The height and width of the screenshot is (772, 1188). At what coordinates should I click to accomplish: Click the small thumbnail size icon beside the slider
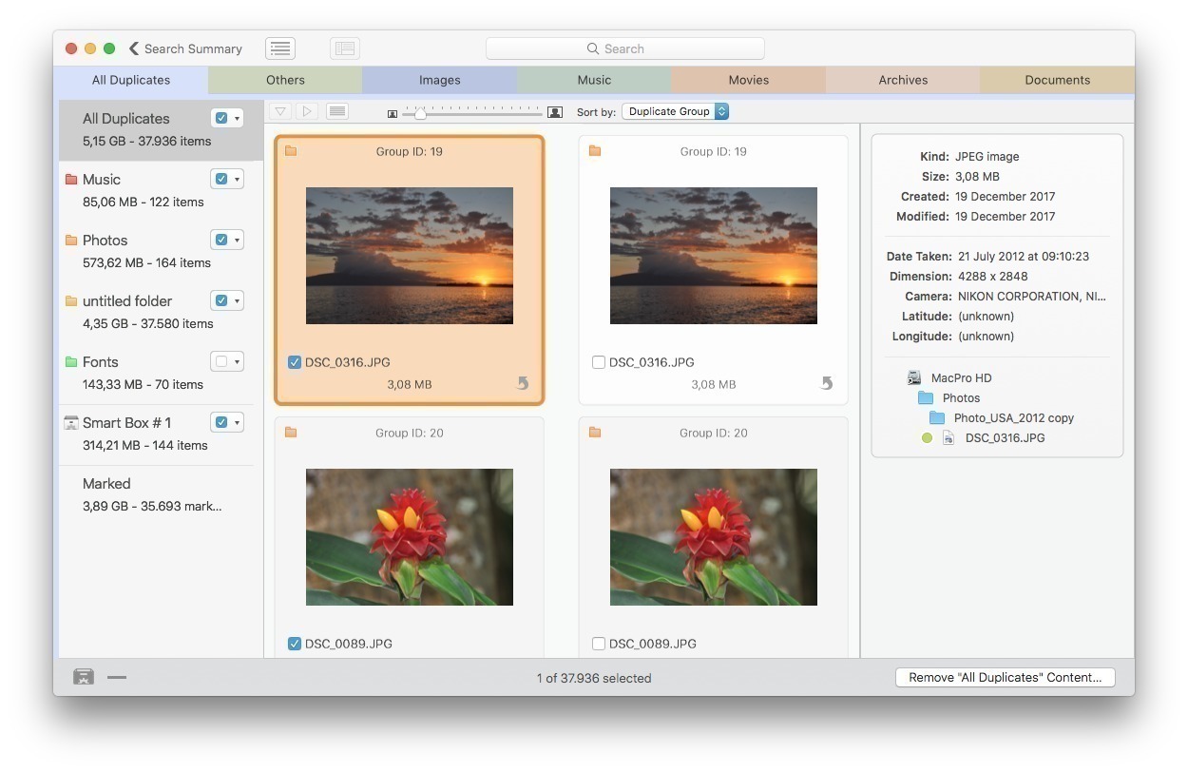pos(392,112)
